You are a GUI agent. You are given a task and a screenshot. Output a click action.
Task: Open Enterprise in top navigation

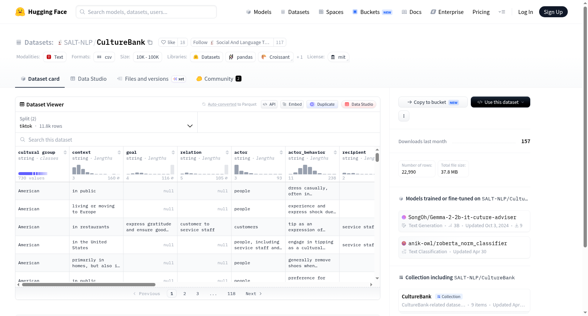point(447,12)
